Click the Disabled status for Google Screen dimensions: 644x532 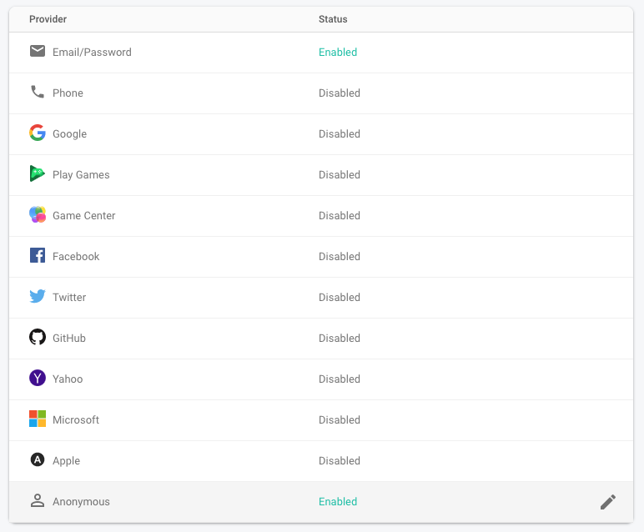point(340,134)
